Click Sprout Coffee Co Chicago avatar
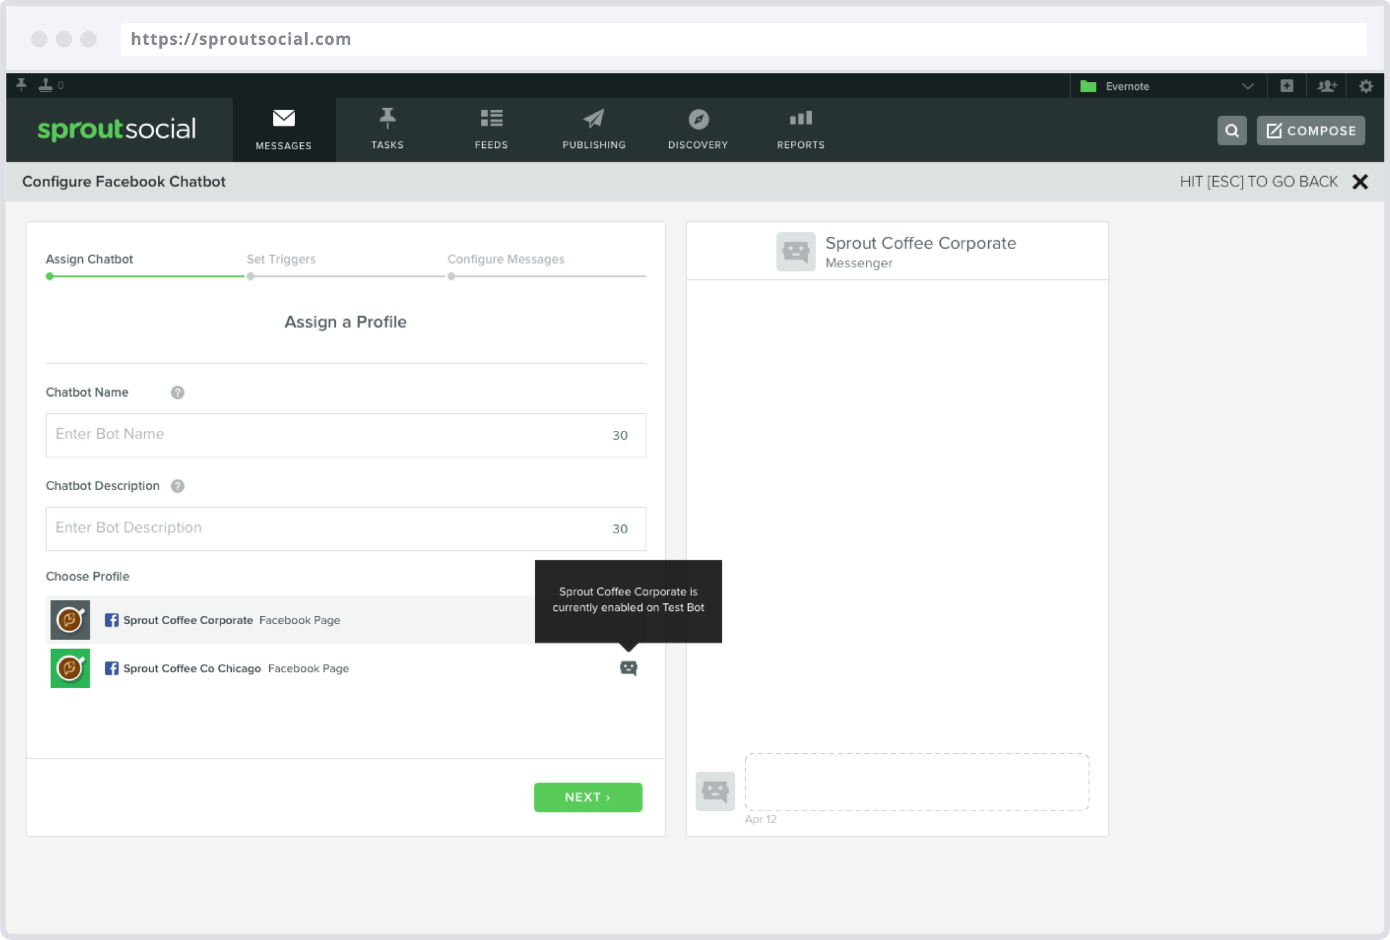 pos(70,668)
